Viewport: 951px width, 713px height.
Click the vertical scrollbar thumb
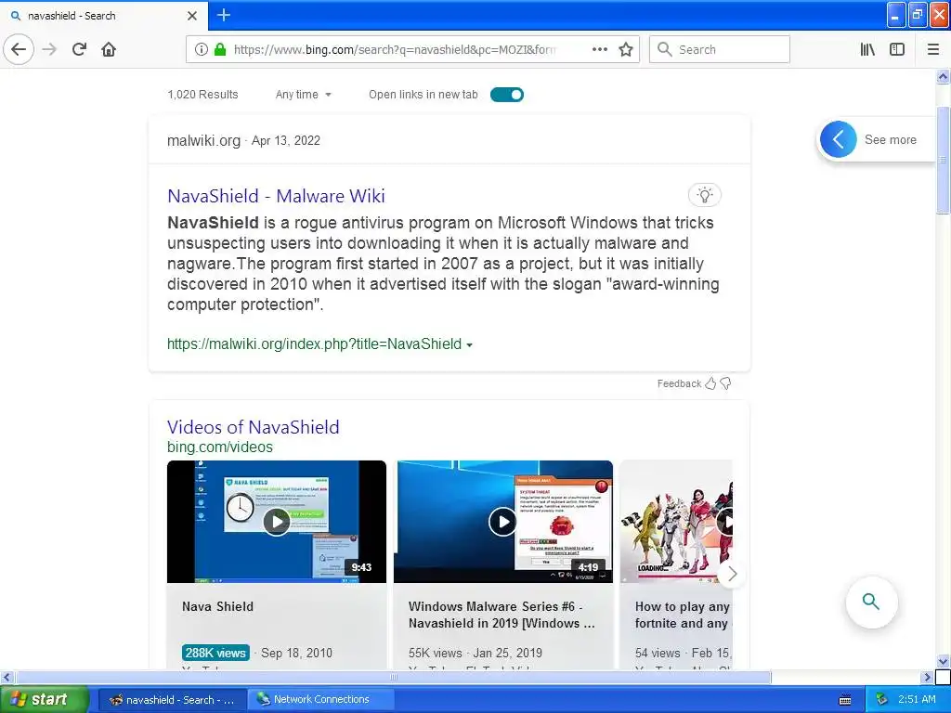tap(943, 160)
